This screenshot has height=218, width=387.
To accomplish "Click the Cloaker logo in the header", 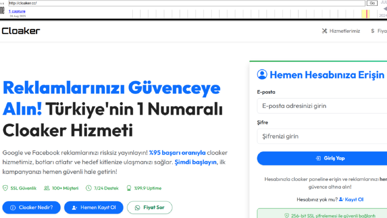I will 20,31.
